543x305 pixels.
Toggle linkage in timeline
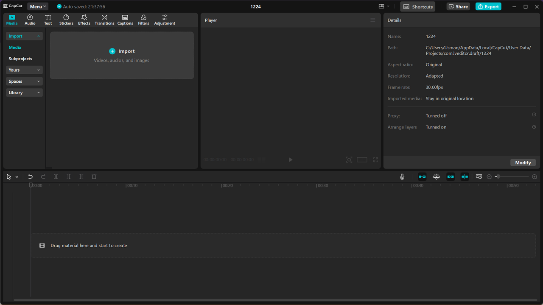coord(451,177)
